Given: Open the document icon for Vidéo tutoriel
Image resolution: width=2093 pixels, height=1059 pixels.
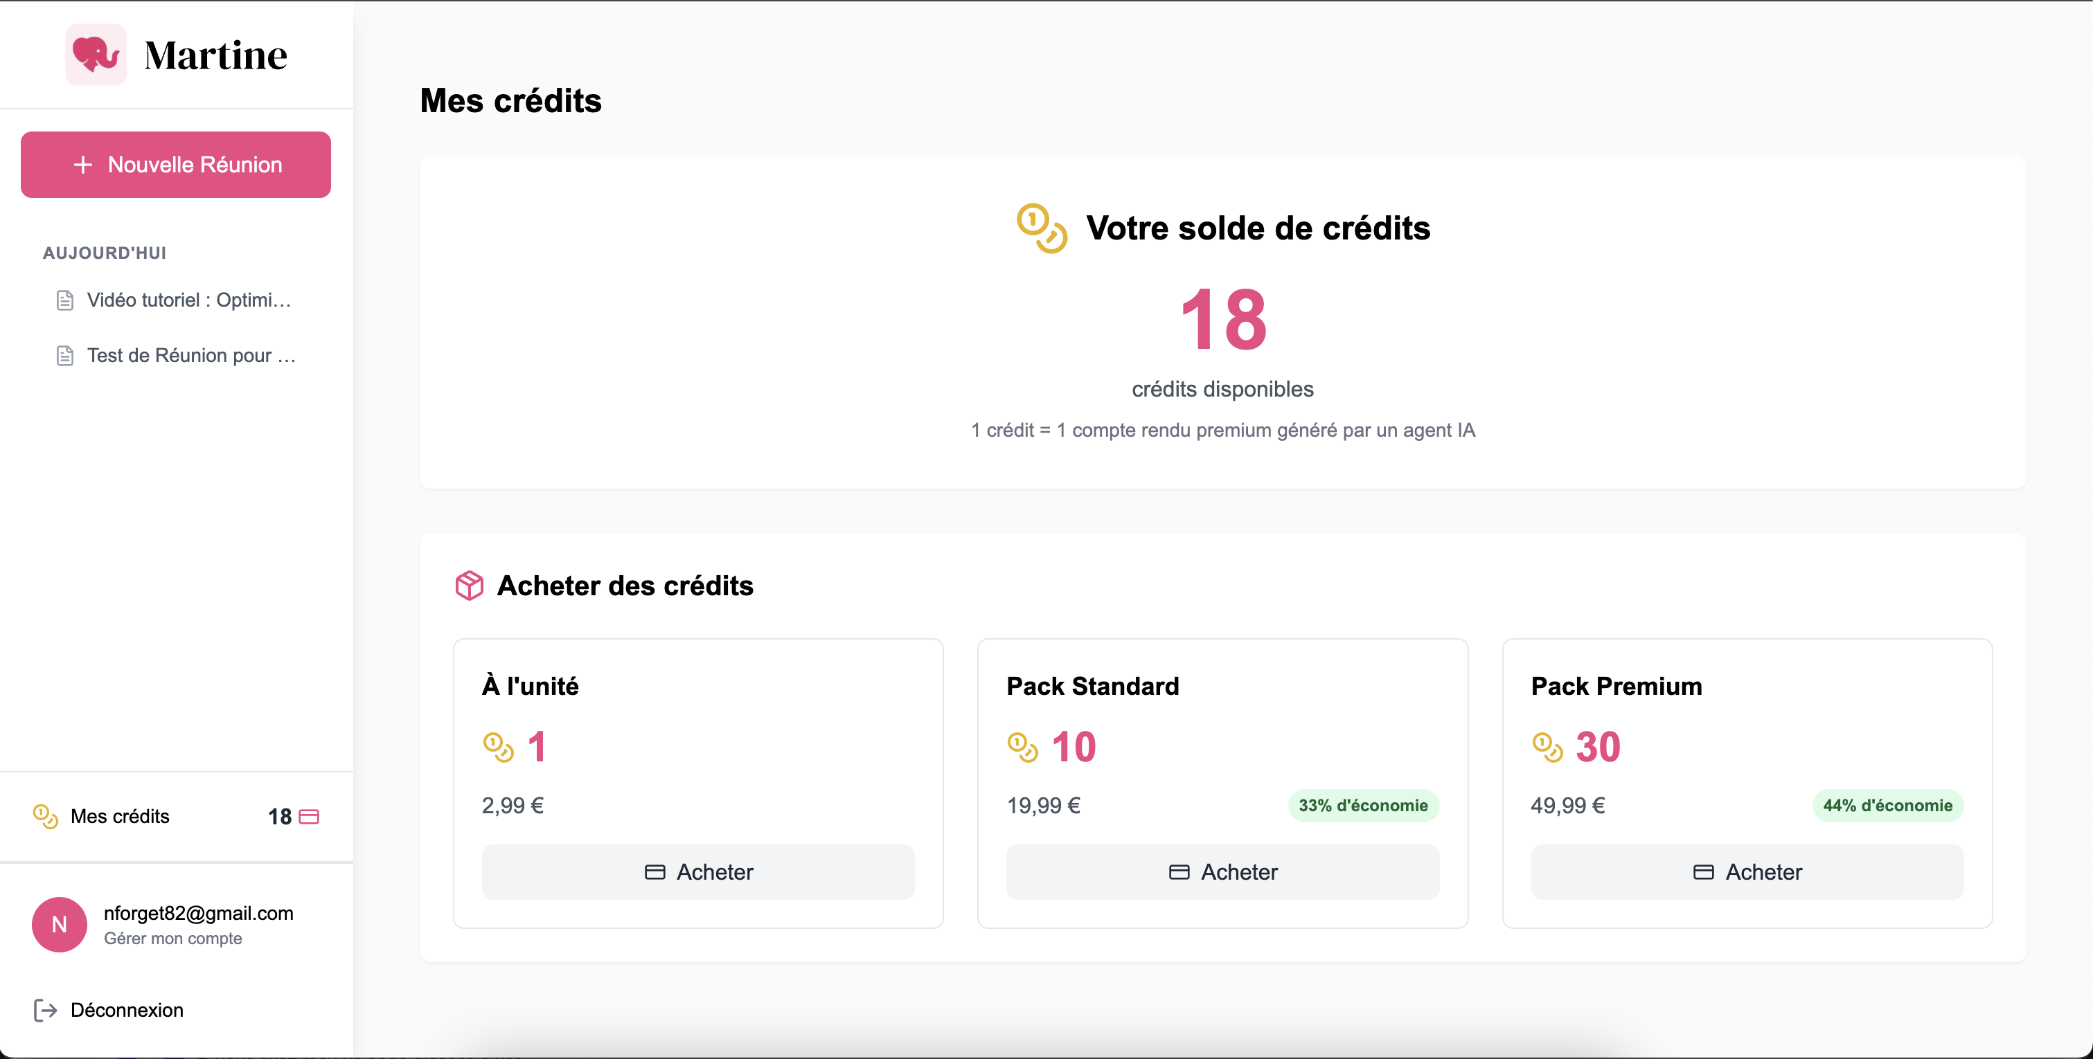Looking at the screenshot, I should (65, 300).
